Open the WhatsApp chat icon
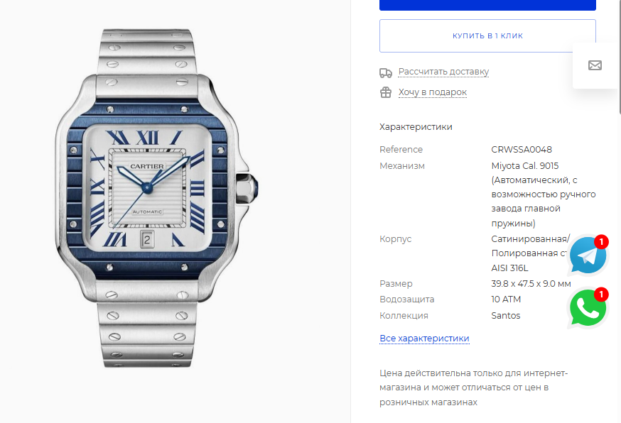Image resolution: width=621 pixels, height=423 pixels. click(x=588, y=308)
